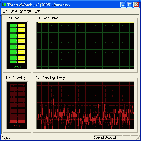
Task: Click inside the CPU Load History graph
Action: pos(85,46)
